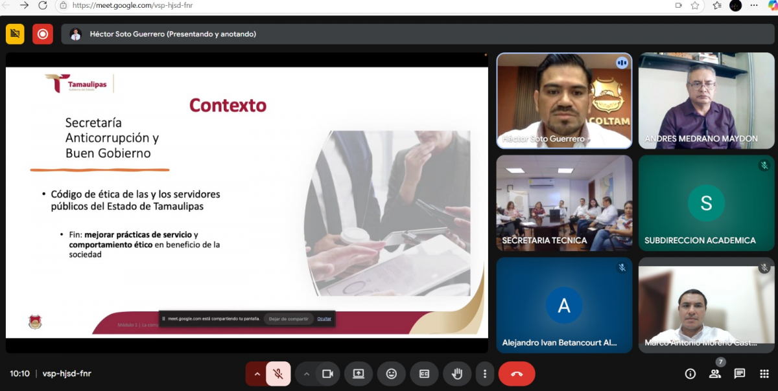Open the emoji reactions picker
This screenshot has height=391, width=778.
click(x=392, y=374)
